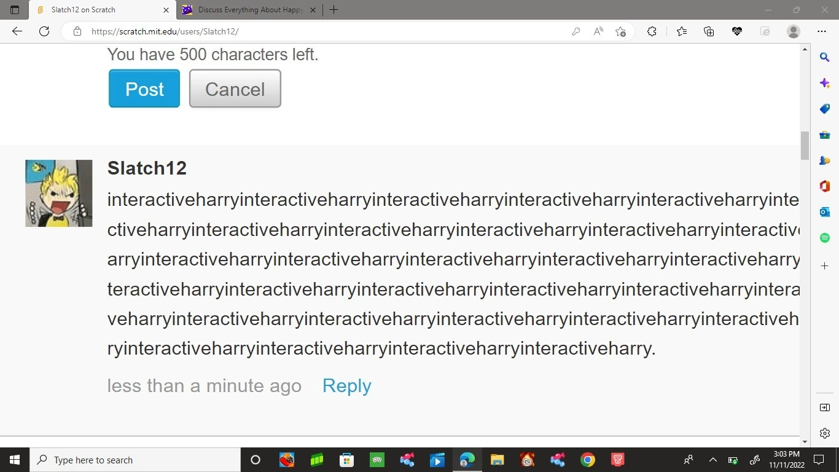Navigate back to the previous page

click(x=17, y=31)
